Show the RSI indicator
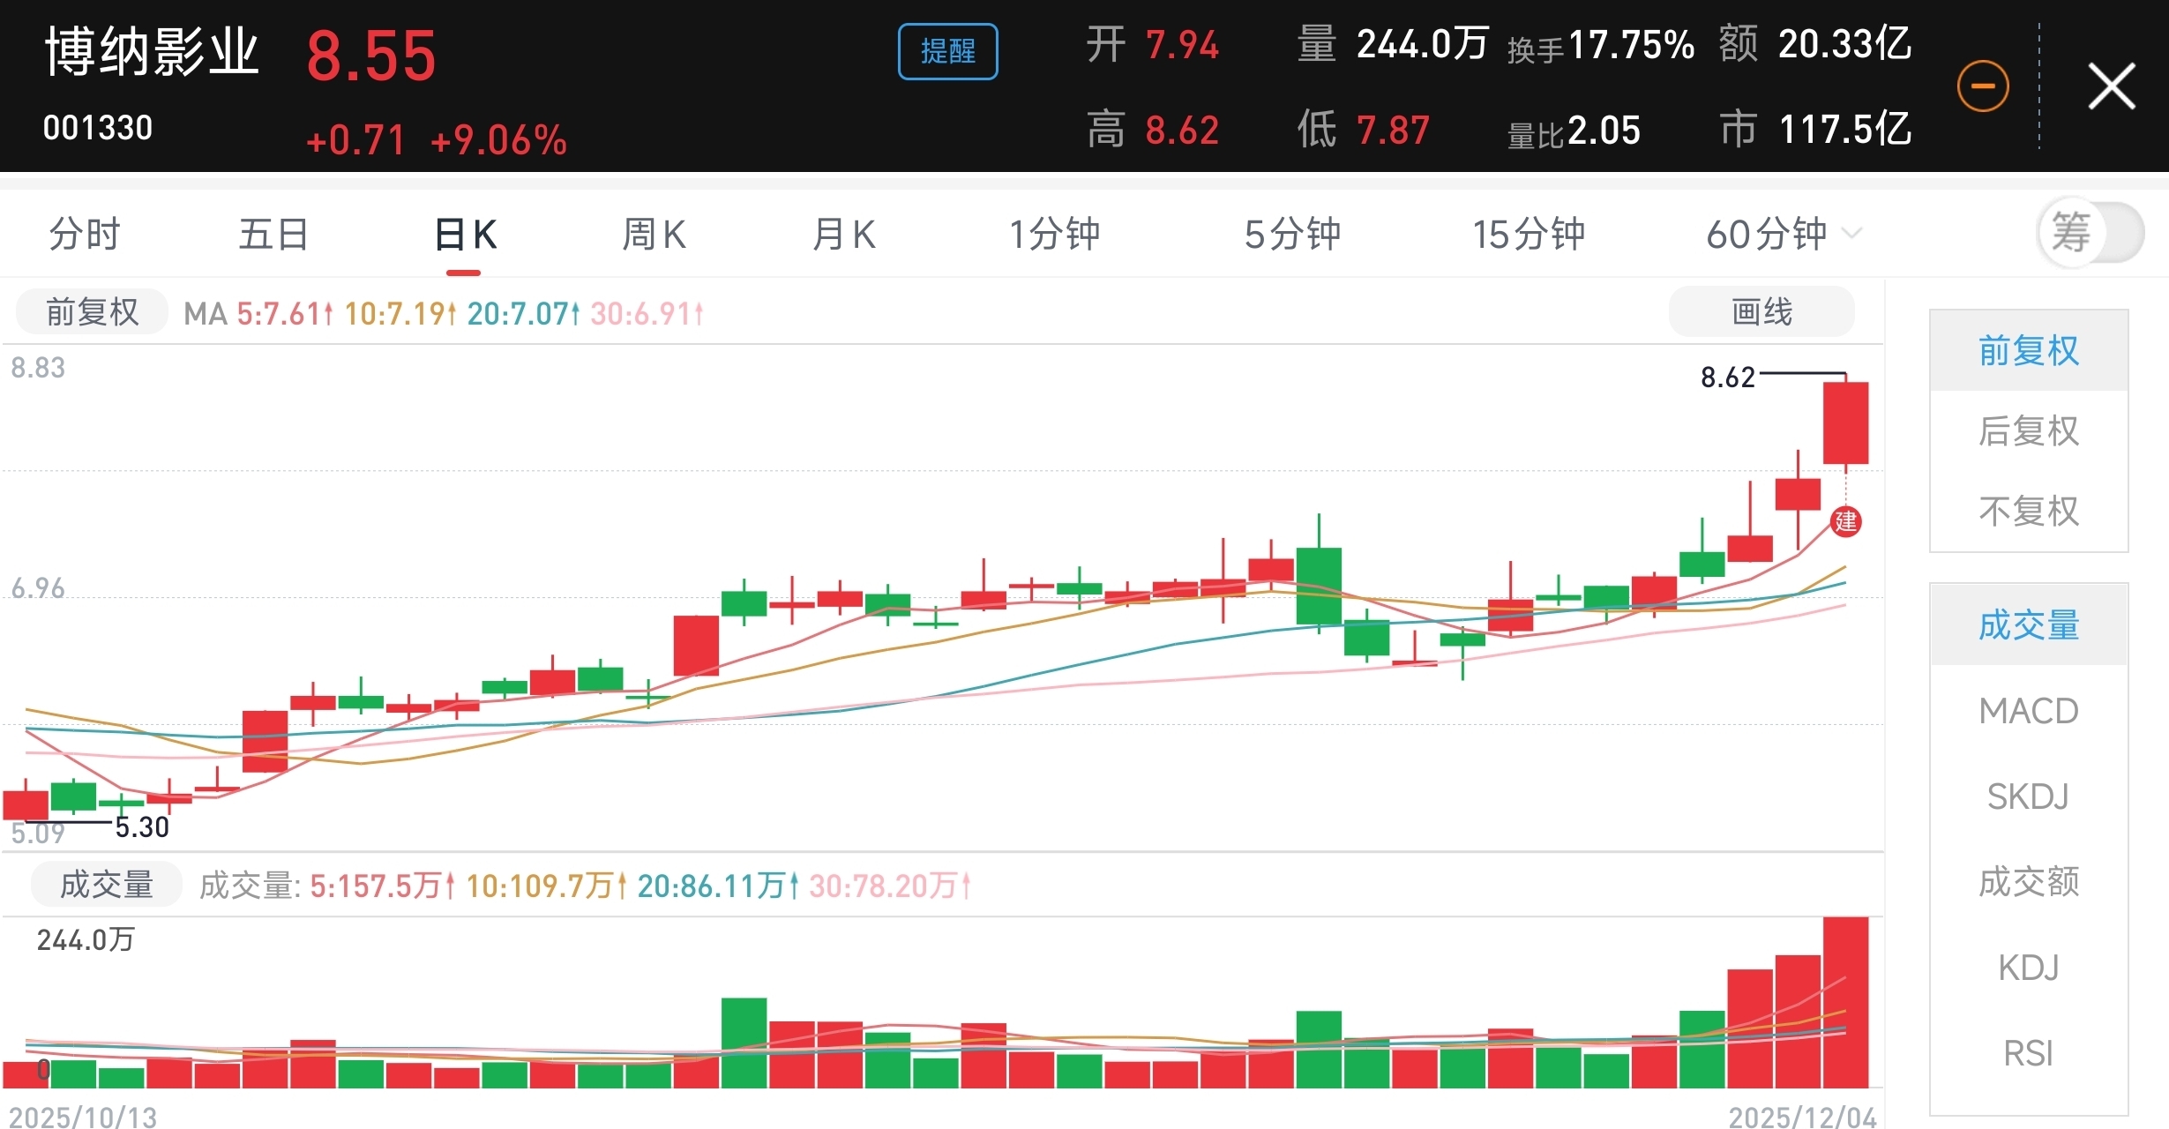This screenshot has height=1129, width=2169. click(2028, 1053)
